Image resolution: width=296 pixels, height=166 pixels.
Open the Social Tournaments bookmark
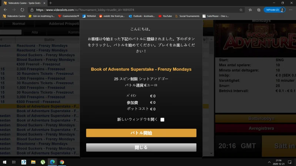187,16
